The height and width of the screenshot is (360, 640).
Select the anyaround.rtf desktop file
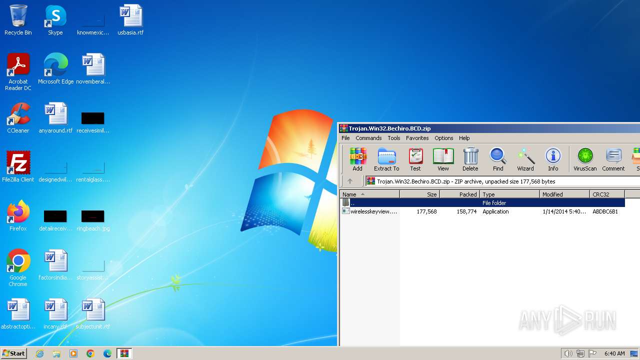pyautogui.click(x=55, y=118)
